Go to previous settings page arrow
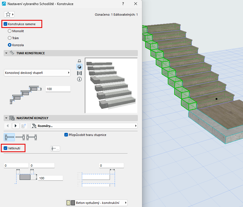This screenshot has height=207, width=243. coord(8,126)
